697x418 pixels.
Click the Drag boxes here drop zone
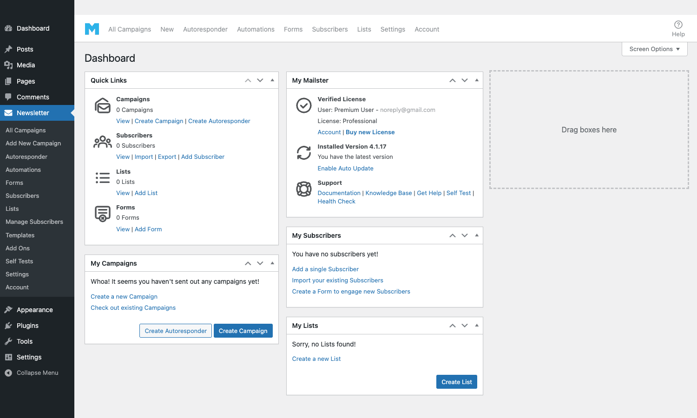pos(589,130)
